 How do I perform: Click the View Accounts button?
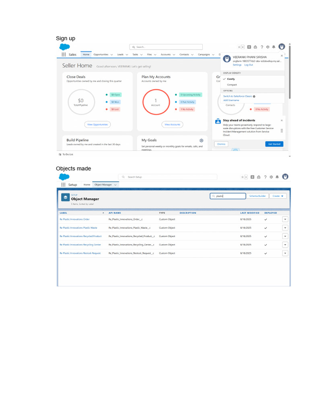click(172, 125)
